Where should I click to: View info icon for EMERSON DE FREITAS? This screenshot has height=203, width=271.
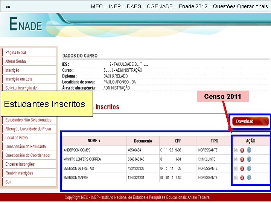click(249, 168)
